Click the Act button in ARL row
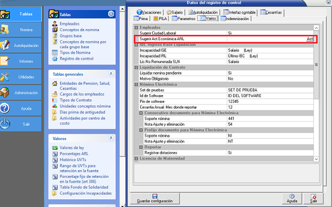Screen dimensions: 332x207 point(309,39)
